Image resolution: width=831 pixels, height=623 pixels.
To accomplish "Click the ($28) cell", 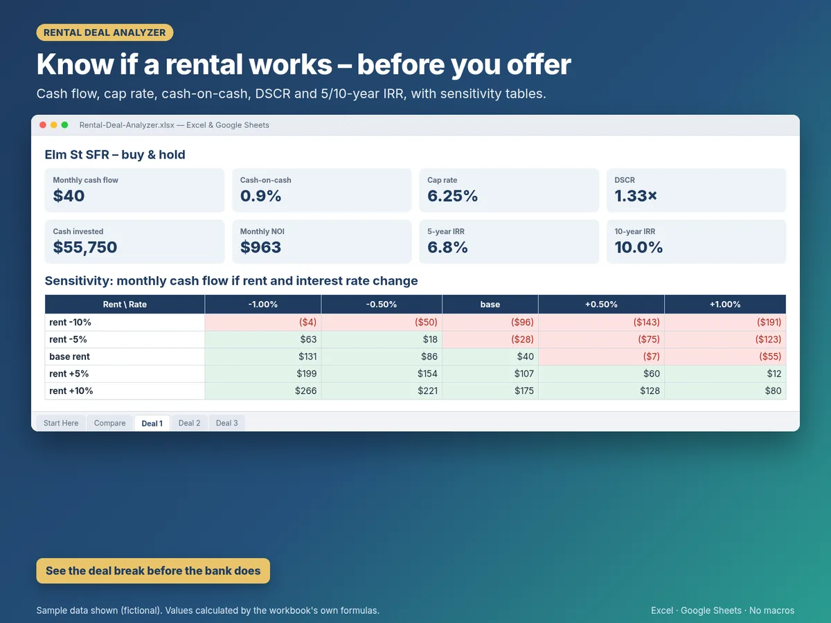I will (490, 339).
